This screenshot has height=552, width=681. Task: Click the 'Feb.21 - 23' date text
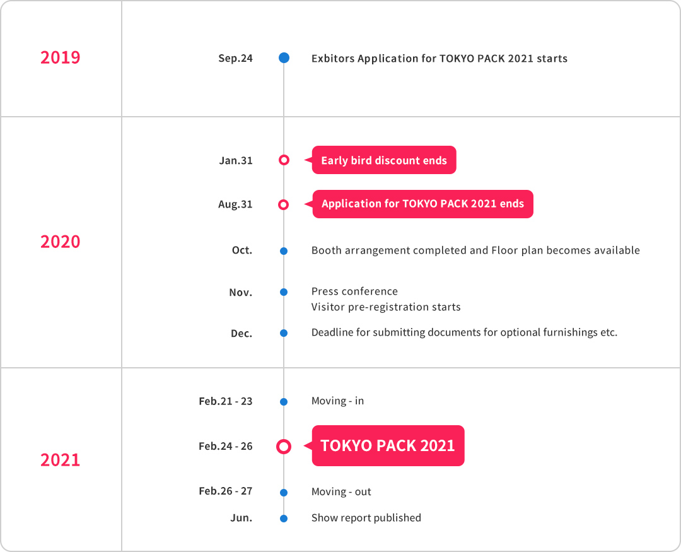(225, 401)
